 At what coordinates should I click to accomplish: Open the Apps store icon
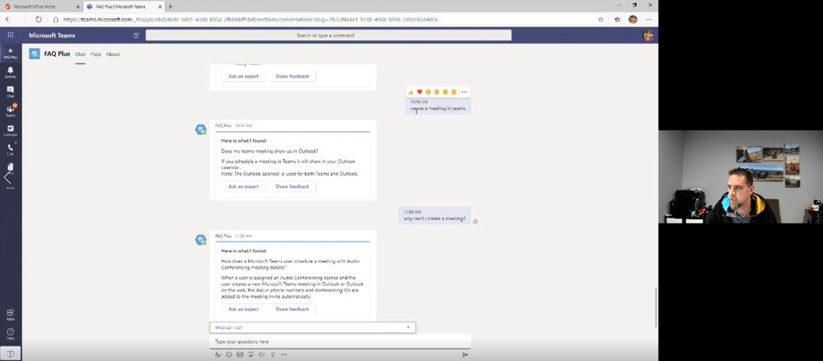11,314
